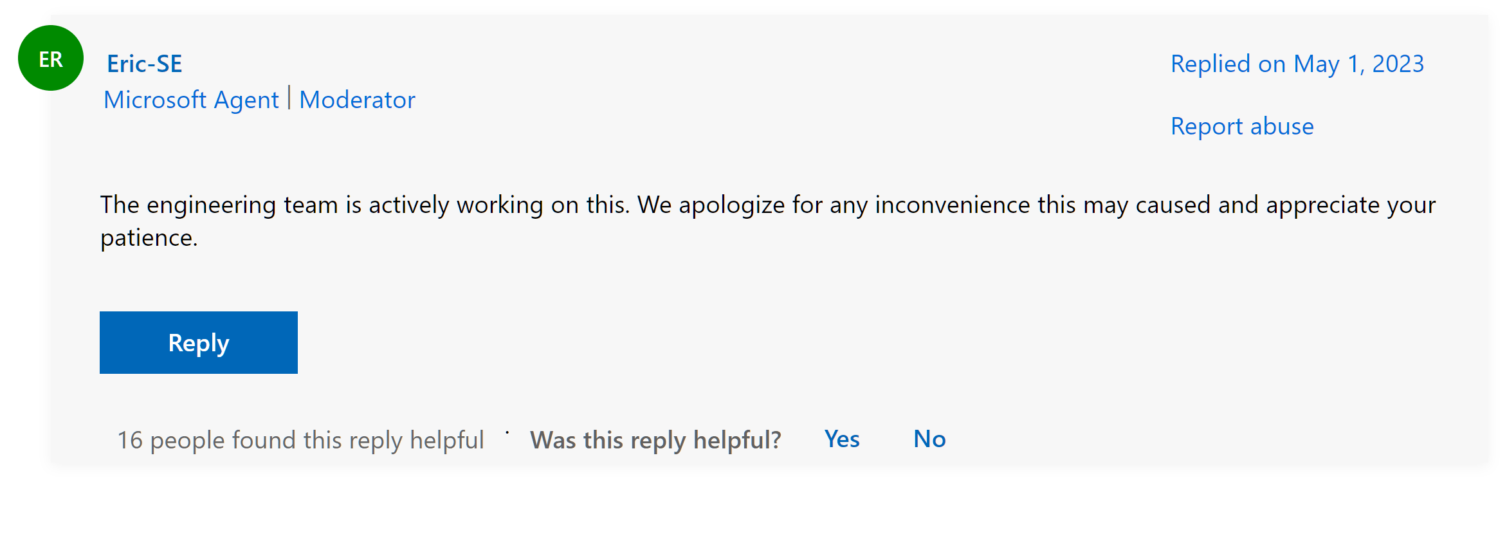Click the green ER avatar icon

click(51, 58)
